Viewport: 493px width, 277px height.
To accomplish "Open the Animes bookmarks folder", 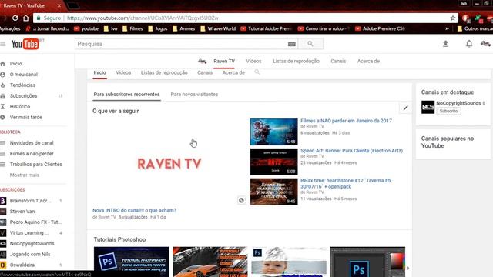I will click(x=183, y=28).
